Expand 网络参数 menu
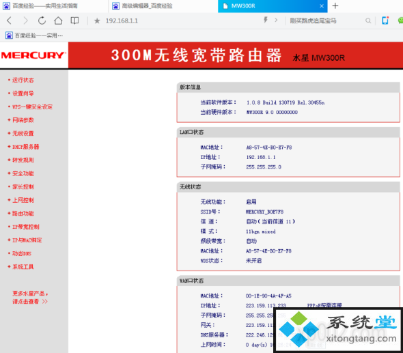The width and height of the screenshot is (403, 353). click(23, 120)
